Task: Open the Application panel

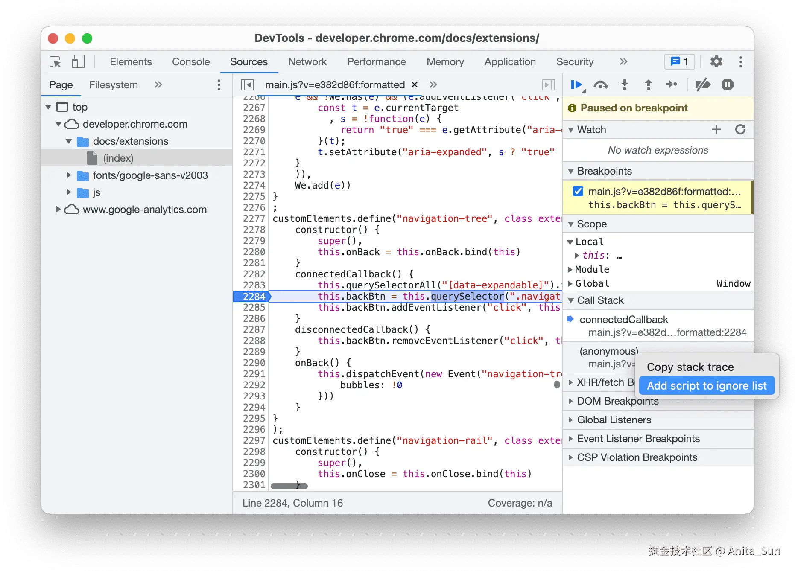Action: (x=510, y=62)
